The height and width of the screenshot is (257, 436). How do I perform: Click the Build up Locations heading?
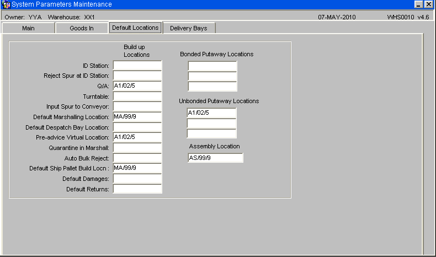pyautogui.click(x=136, y=51)
